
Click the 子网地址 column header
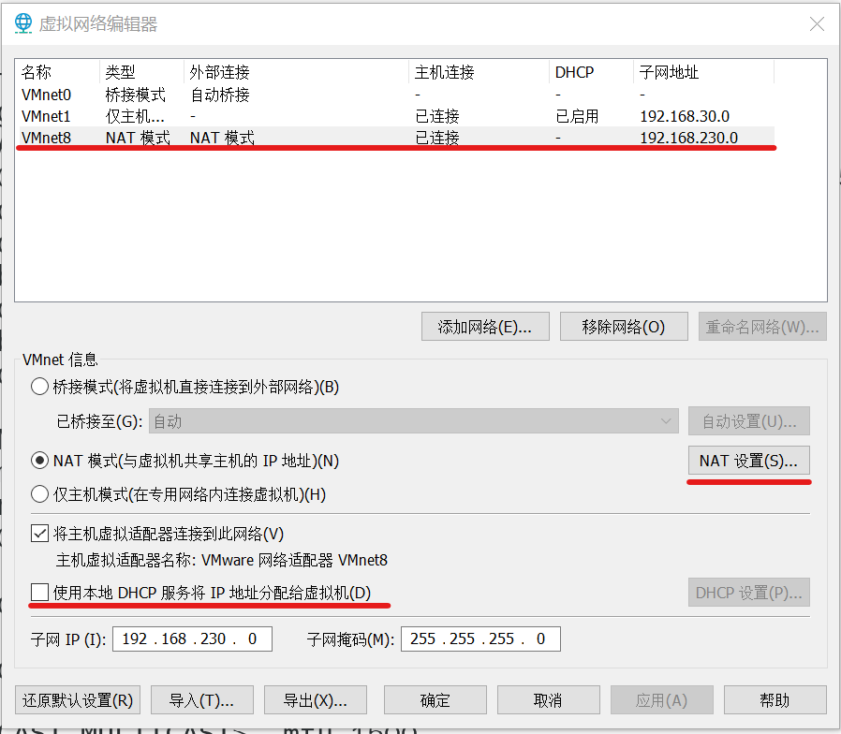coord(704,72)
